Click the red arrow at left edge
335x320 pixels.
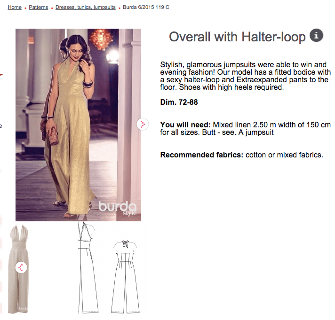(x=1, y=74)
